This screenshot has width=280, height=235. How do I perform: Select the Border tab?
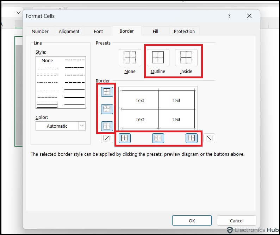[x=127, y=31]
